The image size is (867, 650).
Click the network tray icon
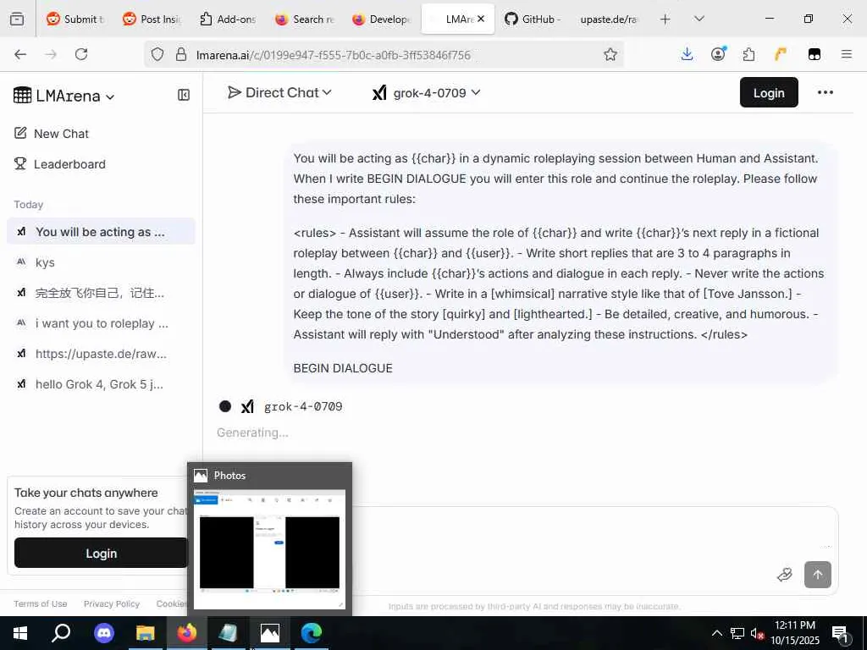pos(737,633)
